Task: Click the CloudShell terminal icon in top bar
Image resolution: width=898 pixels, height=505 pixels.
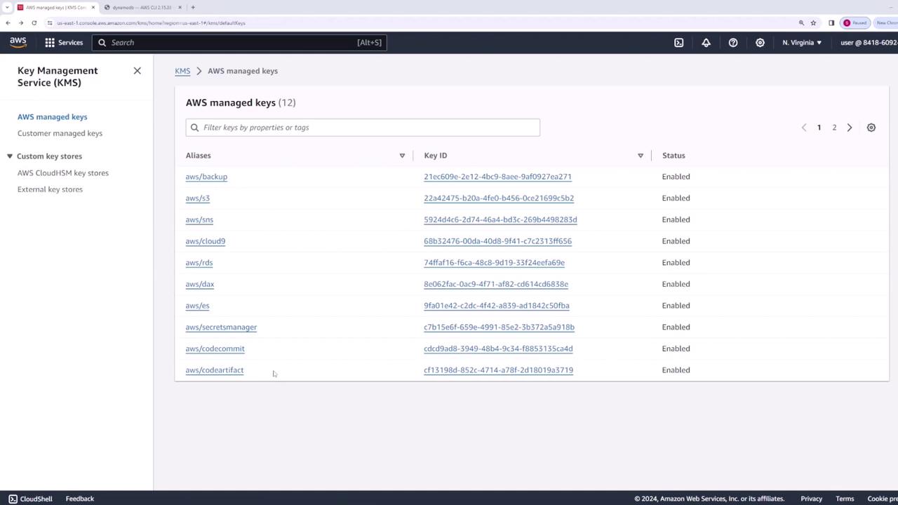Action: pos(679,43)
